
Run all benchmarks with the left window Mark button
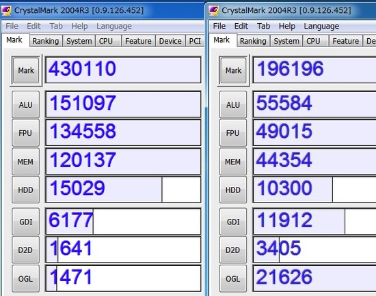pos(26,70)
